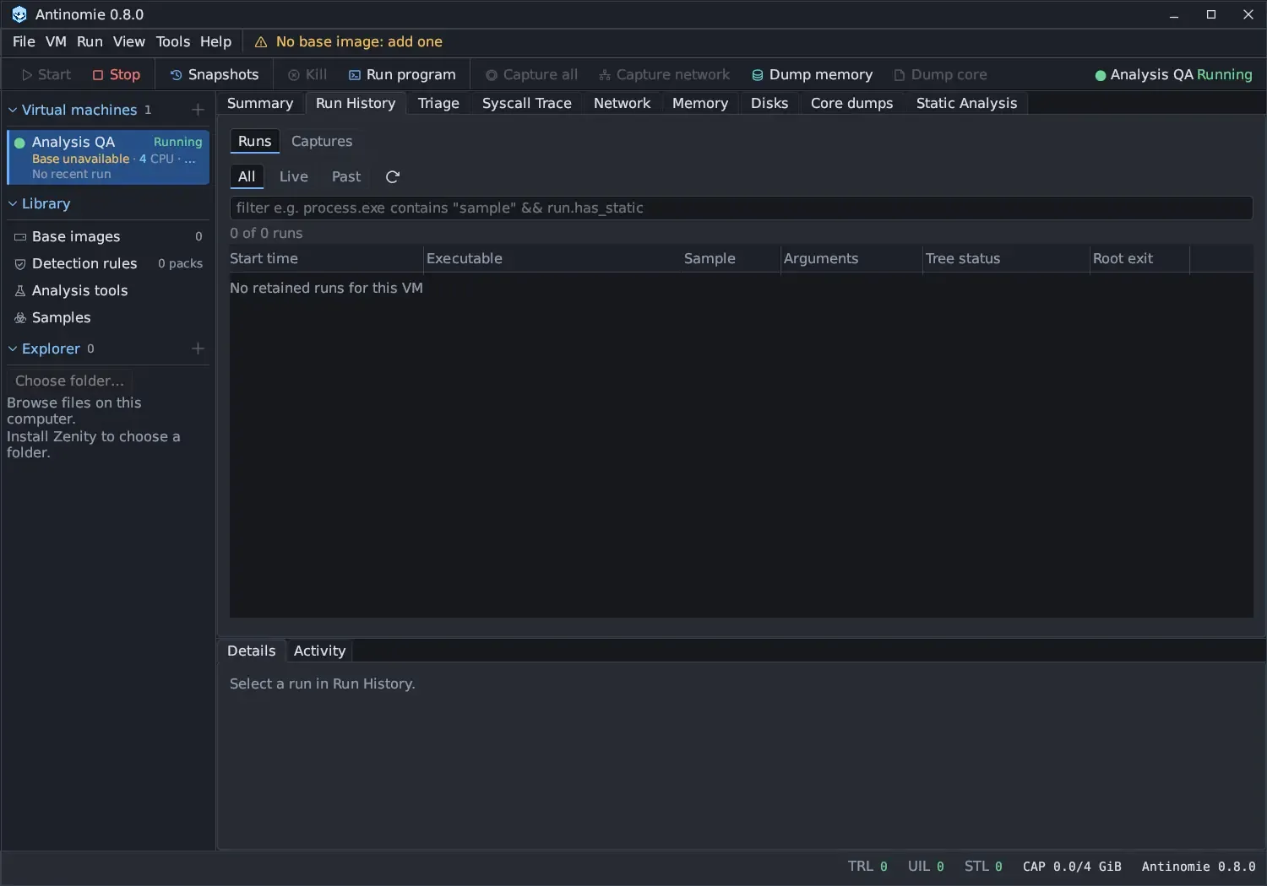Click Capture network in the toolbar
1267x886 pixels.
click(x=664, y=74)
